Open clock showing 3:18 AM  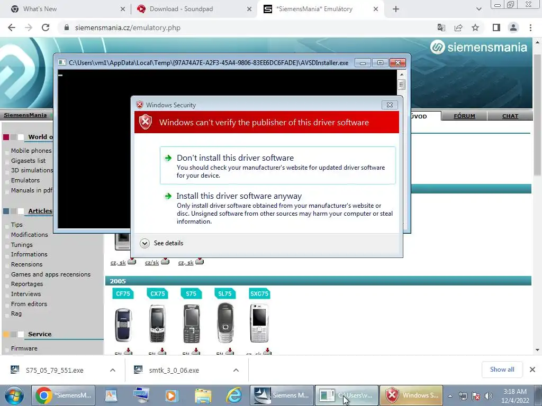tap(515, 396)
